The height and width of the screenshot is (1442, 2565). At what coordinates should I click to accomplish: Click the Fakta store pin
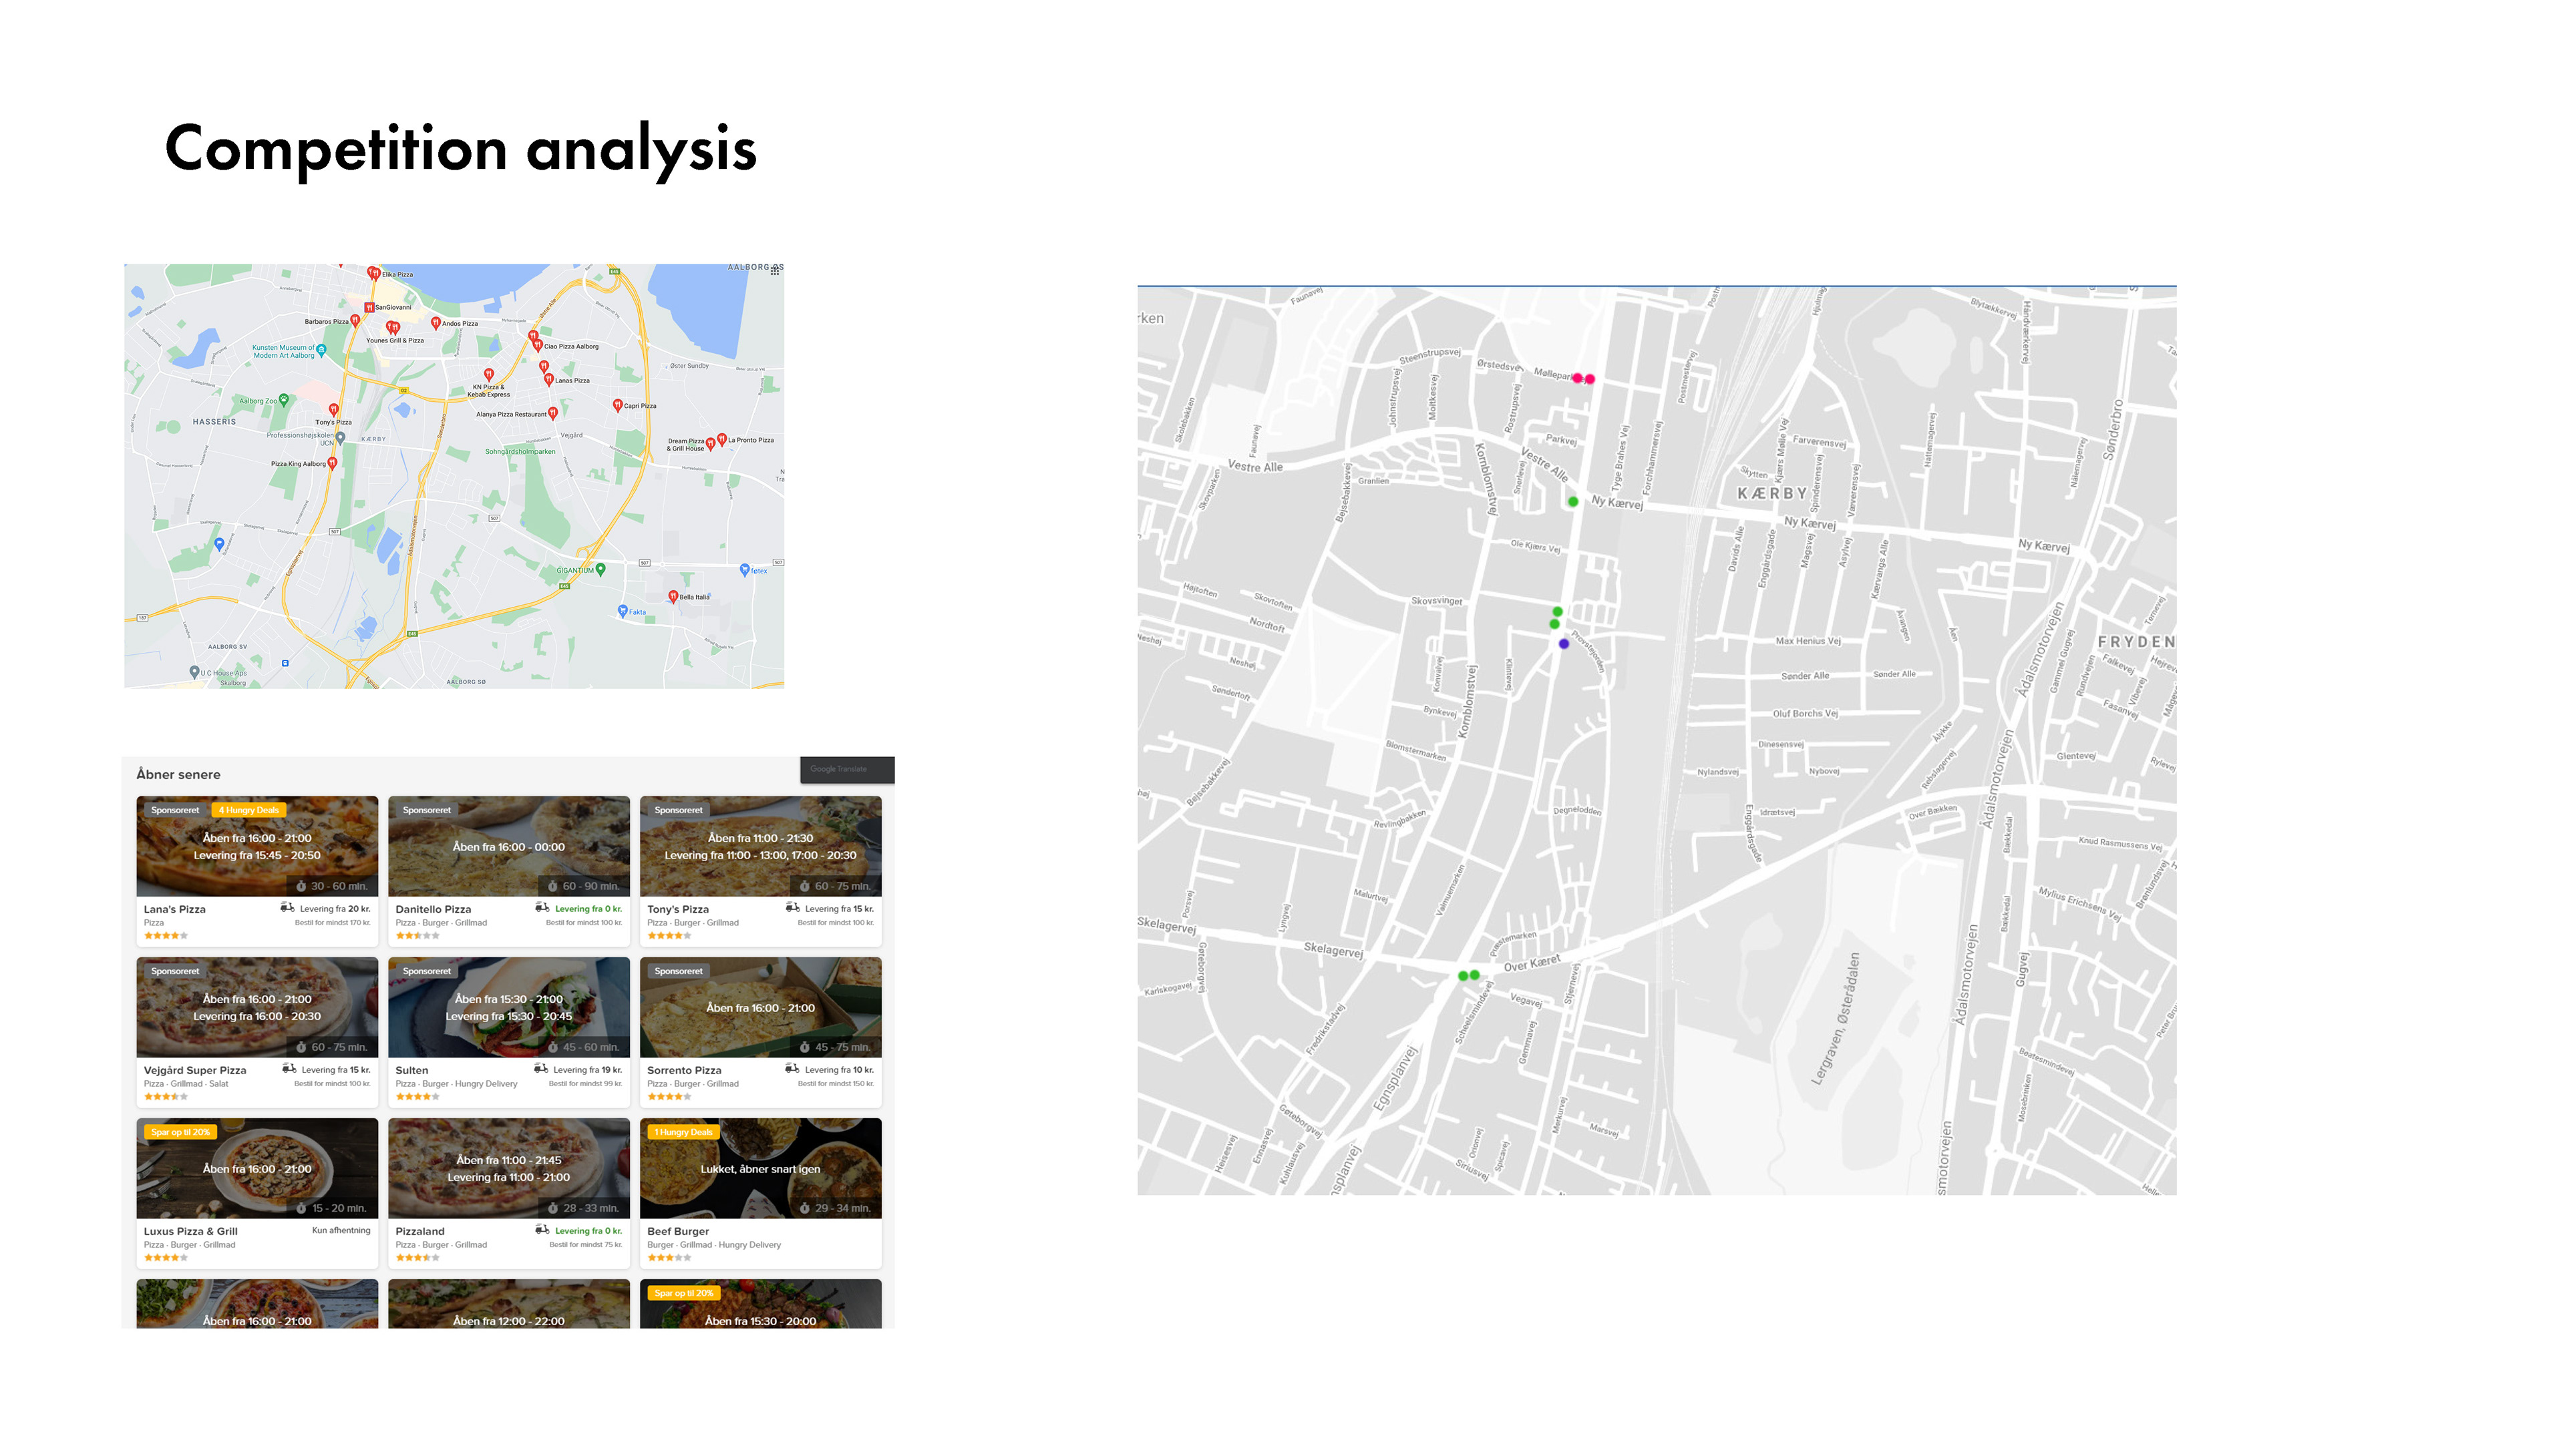pyautogui.click(x=623, y=611)
